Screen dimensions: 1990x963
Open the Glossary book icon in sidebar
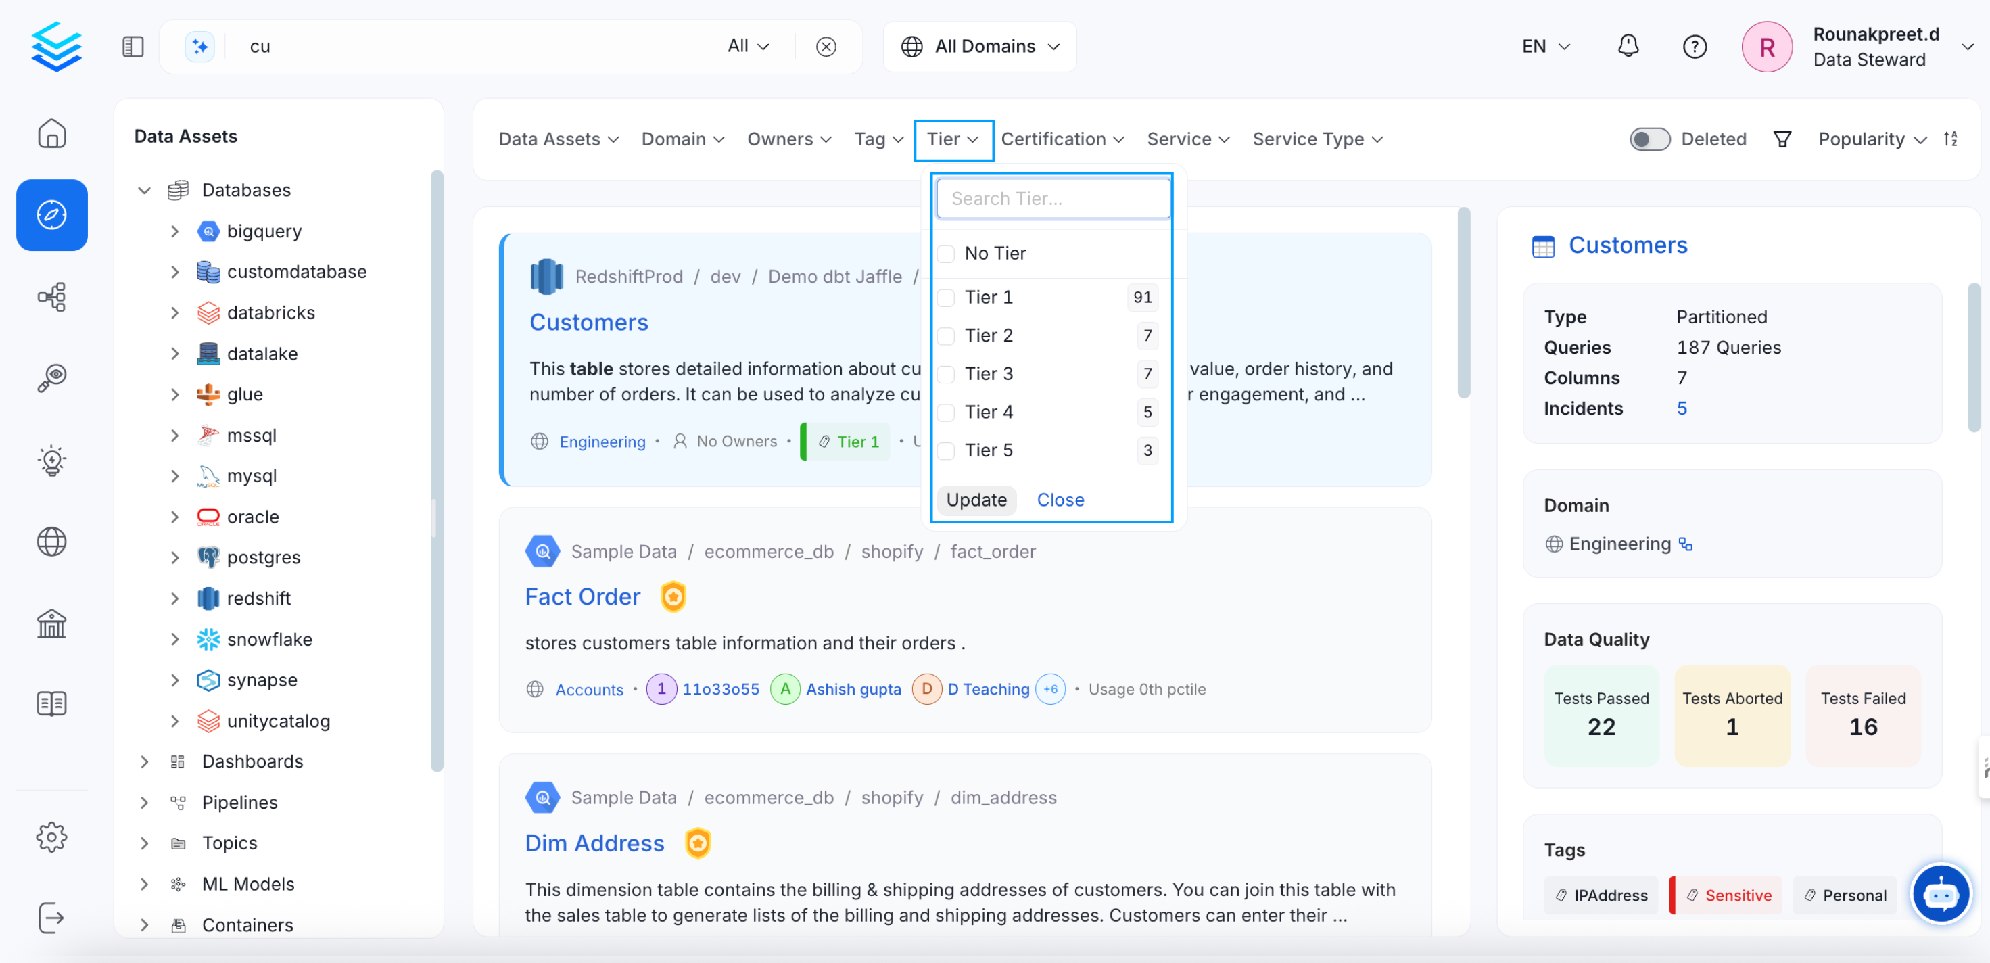[52, 703]
